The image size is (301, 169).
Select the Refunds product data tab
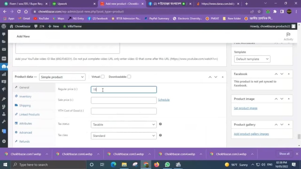pyautogui.click(x=24, y=141)
